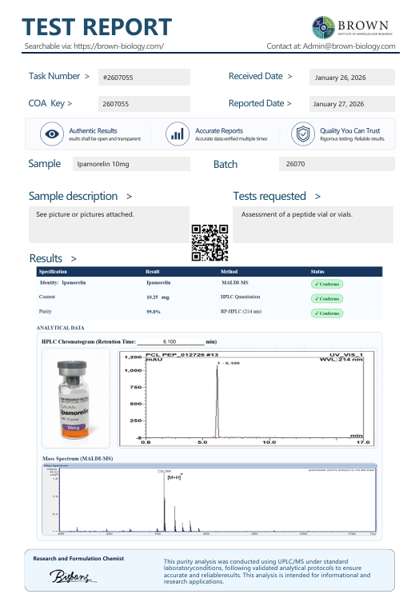Click the Received Date field January 26, 2026

[x=352, y=78]
